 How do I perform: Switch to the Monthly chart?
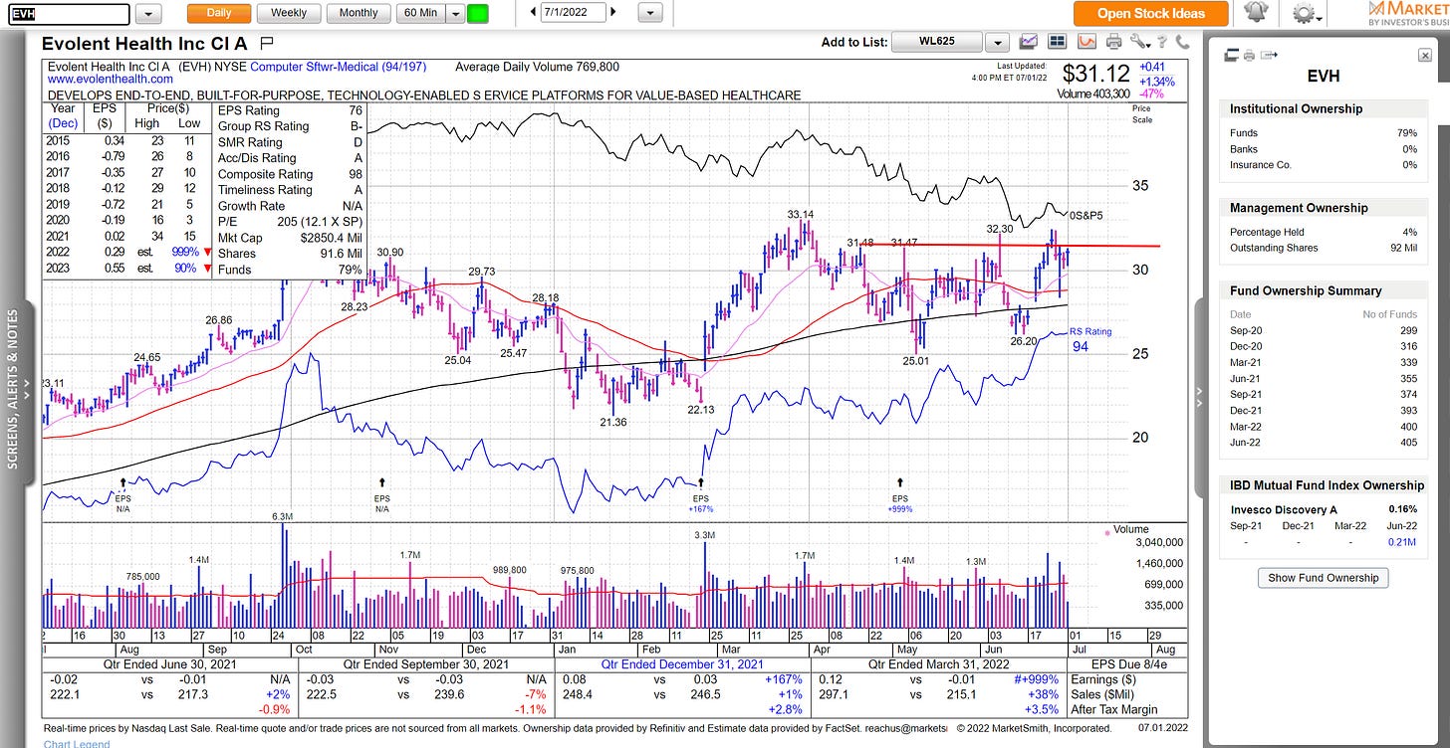point(359,13)
